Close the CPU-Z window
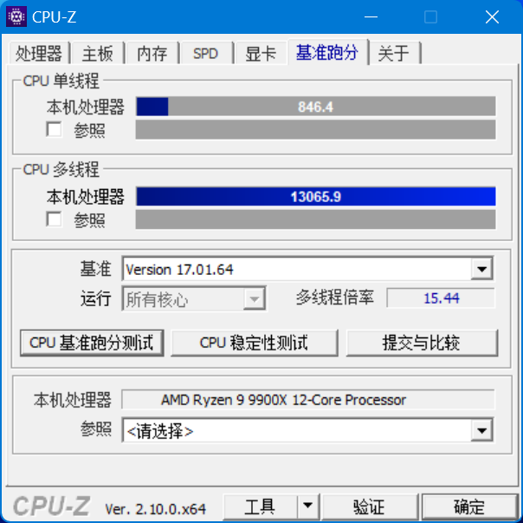The width and height of the screenshot is (523, 523). pyautogui.click(x=492, y=16)
